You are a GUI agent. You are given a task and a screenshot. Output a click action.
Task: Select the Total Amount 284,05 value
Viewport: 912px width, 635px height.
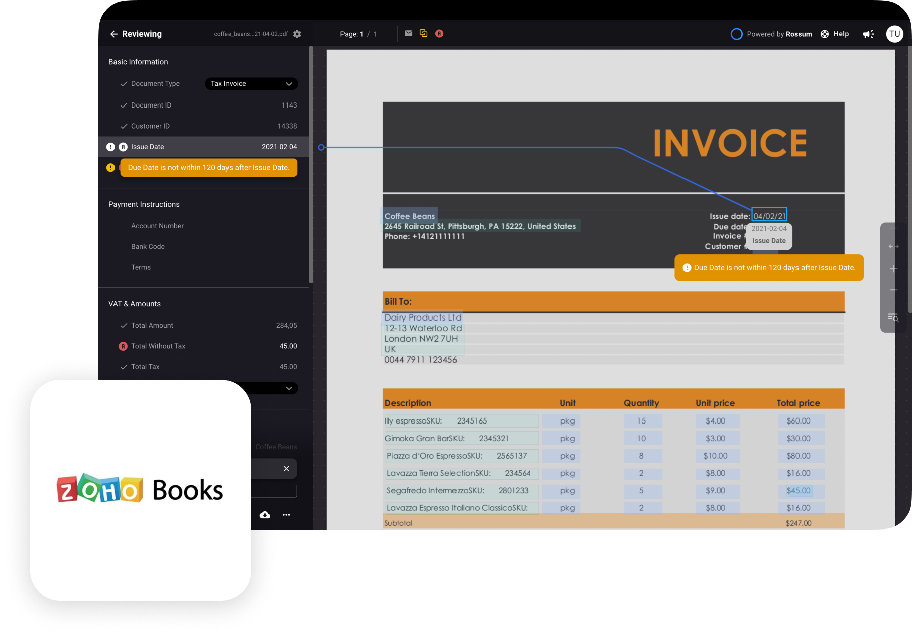(286, 326)
